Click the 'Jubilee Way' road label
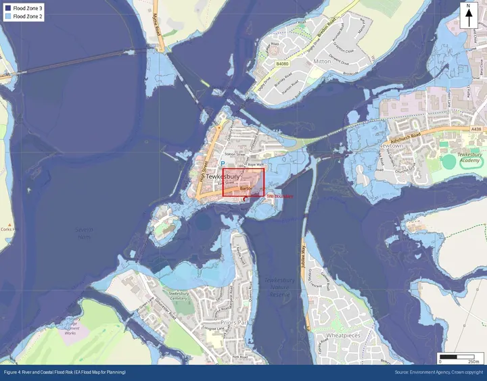 tap(303, 257)
